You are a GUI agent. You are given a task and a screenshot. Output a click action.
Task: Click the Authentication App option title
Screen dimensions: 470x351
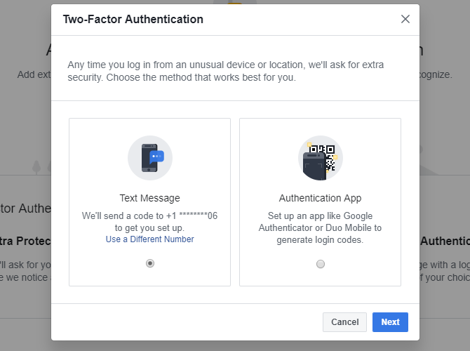click(x=320, y=198)
